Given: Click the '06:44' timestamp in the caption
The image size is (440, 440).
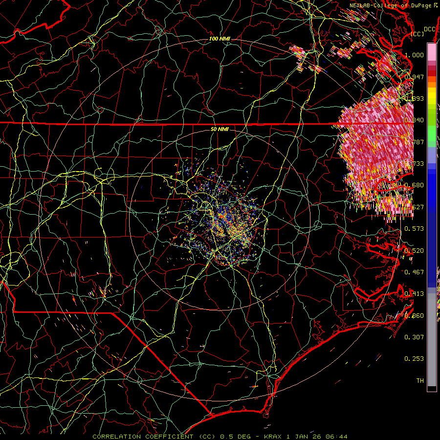Looking at the screenshot, I should 336,437.
